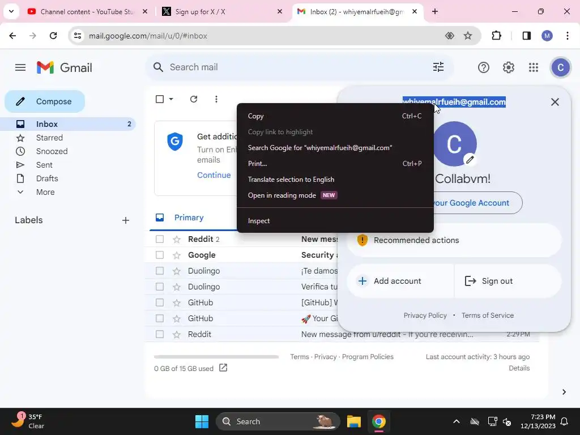Screen dimensions: 580x435
Task: Open Privacy Policy link in account panel
Action: [x=425, y=315]
